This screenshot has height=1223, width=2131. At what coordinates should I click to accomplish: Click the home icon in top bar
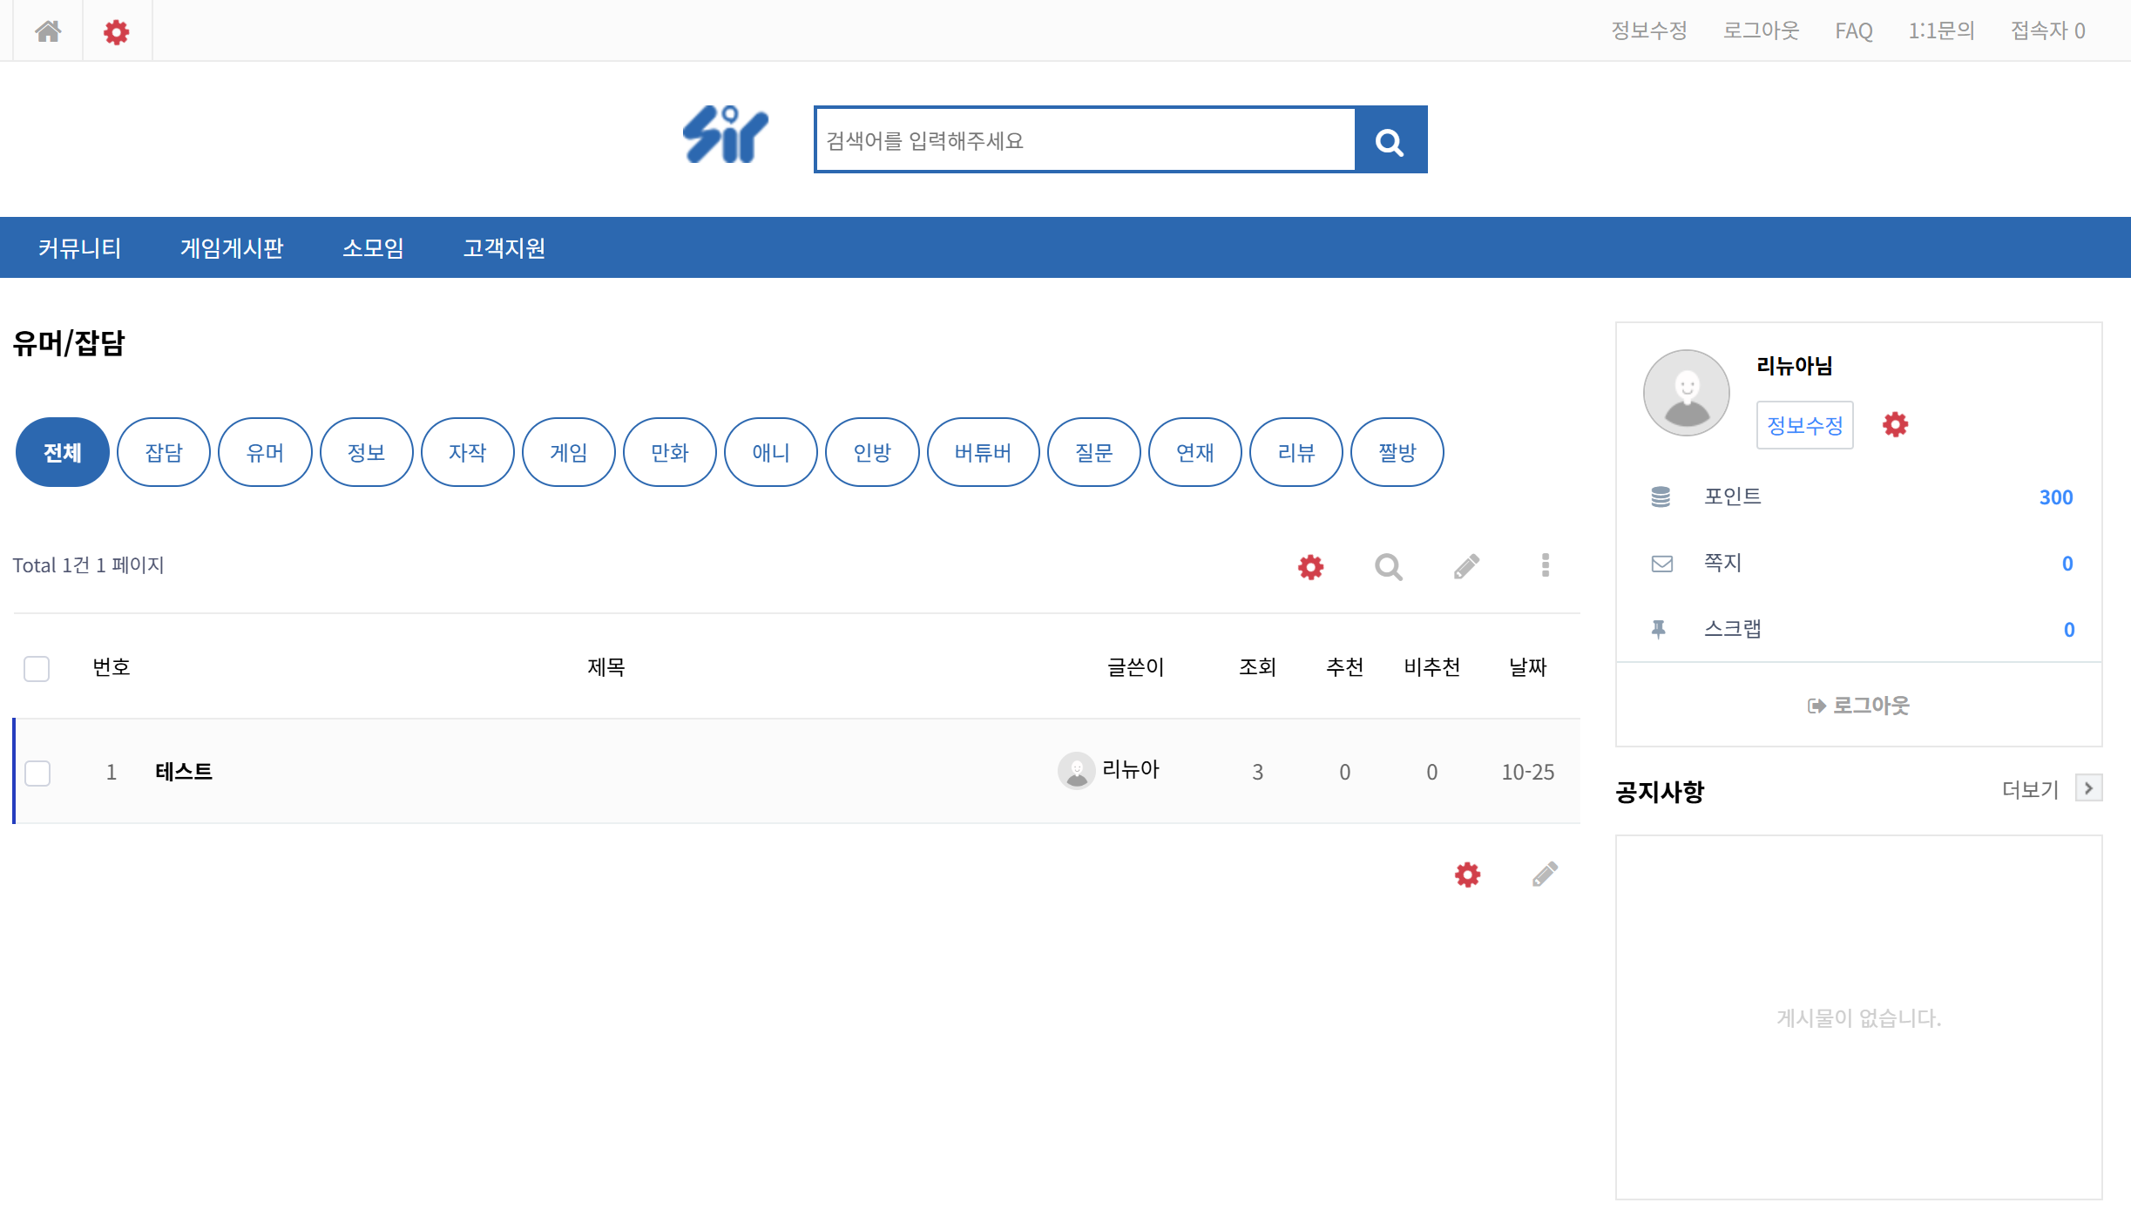[x=48, y=31]
